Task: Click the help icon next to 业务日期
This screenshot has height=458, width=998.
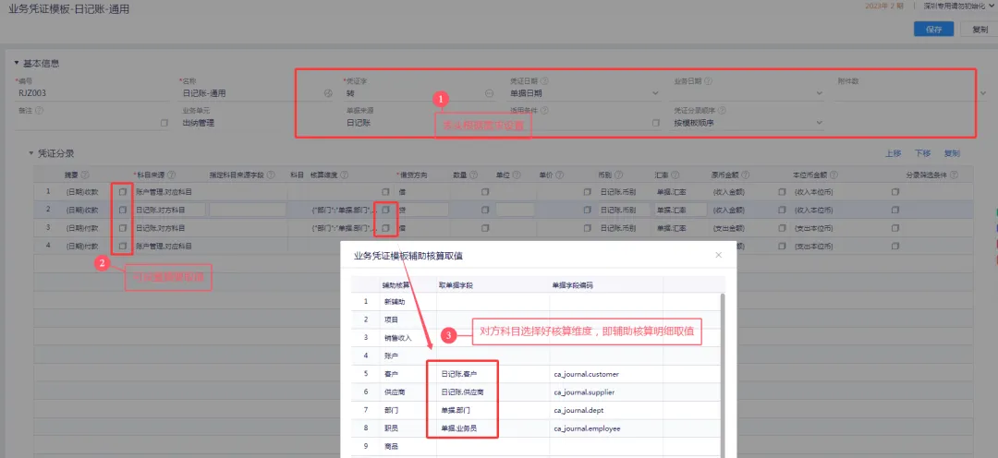Action: pyautogui.click(x=708, y=81)
